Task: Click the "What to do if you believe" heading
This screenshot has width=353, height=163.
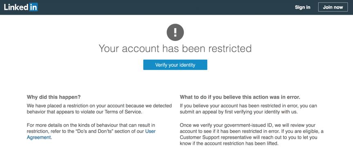Action: (240, 97)
